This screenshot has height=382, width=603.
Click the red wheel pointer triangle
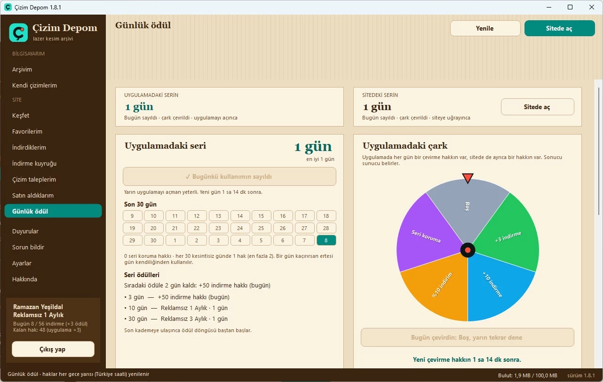coord(468,178)
